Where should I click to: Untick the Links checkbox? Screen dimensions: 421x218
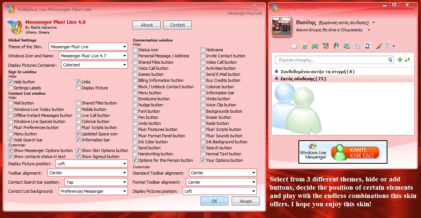click(x=78, y=81)
